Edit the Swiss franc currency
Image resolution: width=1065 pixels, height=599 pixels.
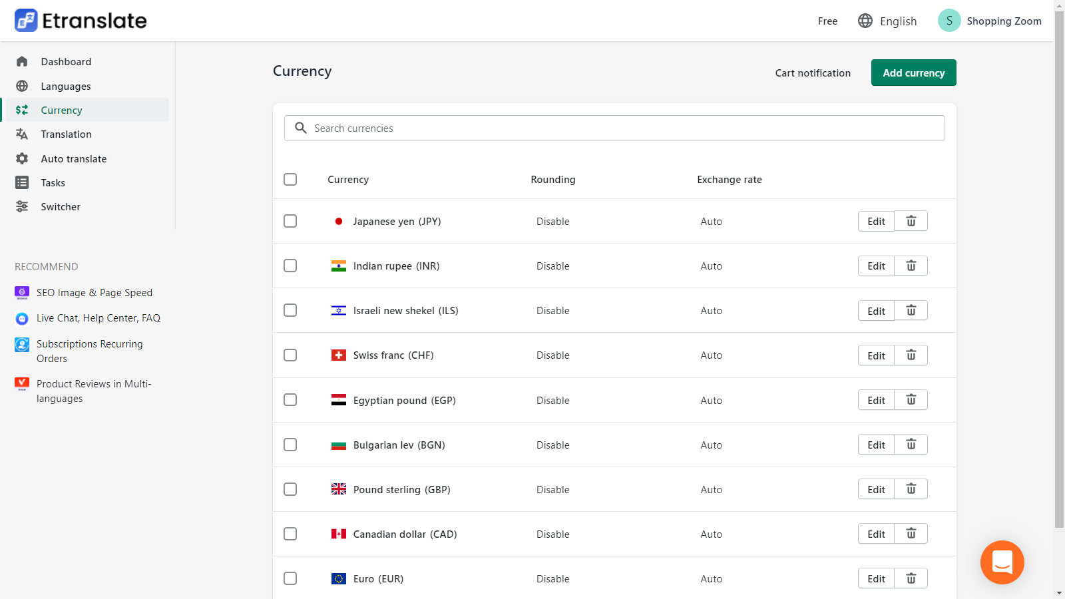click(x=876, y=355)
